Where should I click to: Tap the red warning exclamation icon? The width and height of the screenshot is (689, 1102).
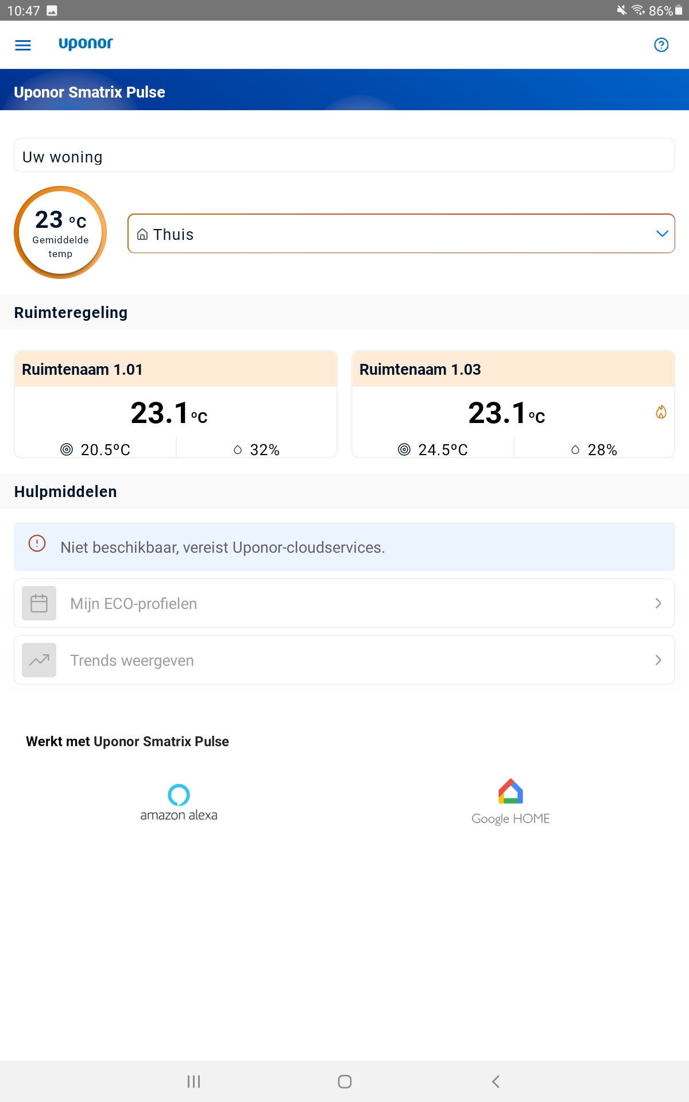coord(37,543)
